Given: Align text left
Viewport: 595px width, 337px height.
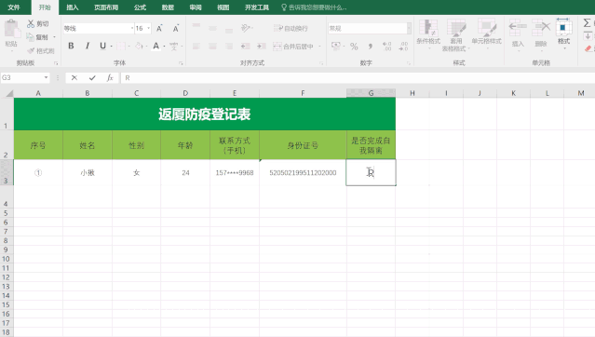Looking at the screenshot, I should 196,47.
